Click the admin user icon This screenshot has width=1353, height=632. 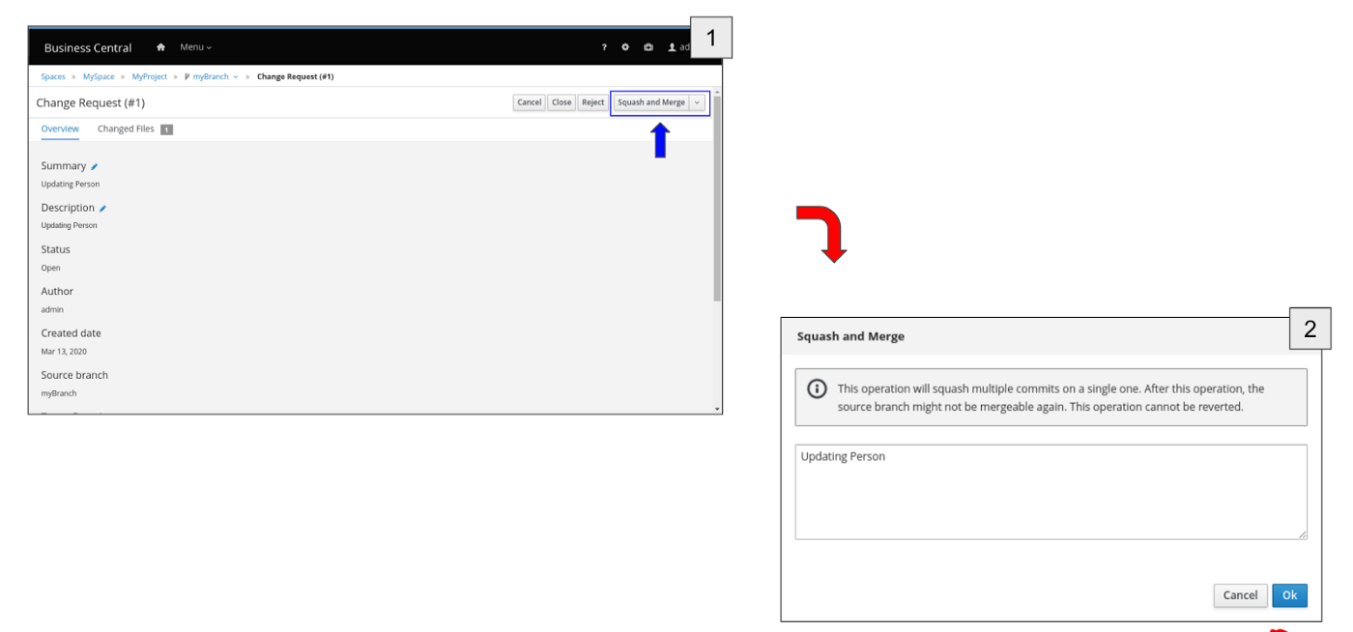point(673,47)
